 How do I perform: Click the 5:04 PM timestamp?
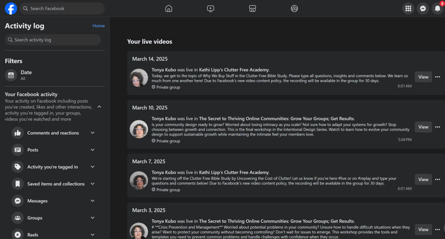click(x=405, y=139)
